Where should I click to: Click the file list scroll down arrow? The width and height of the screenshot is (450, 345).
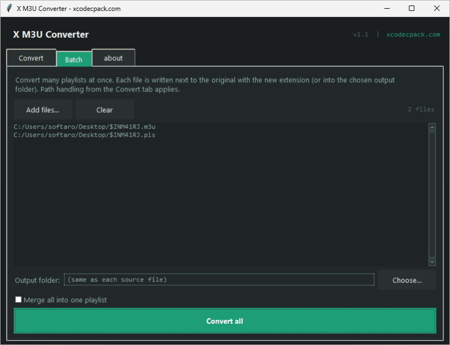pyautogui.click(x=432, y=262)
